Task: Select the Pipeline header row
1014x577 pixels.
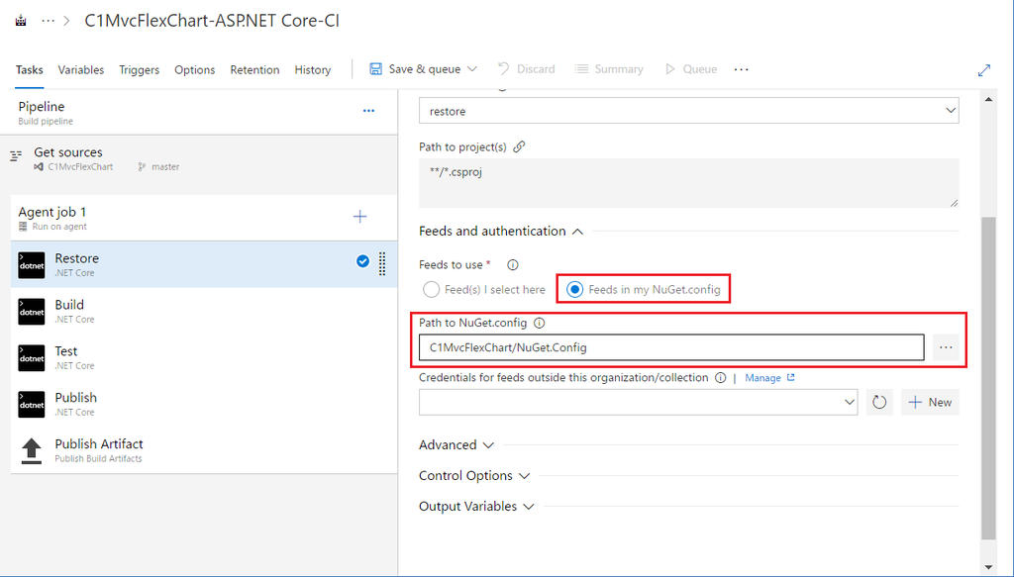Action: (198, 113)
